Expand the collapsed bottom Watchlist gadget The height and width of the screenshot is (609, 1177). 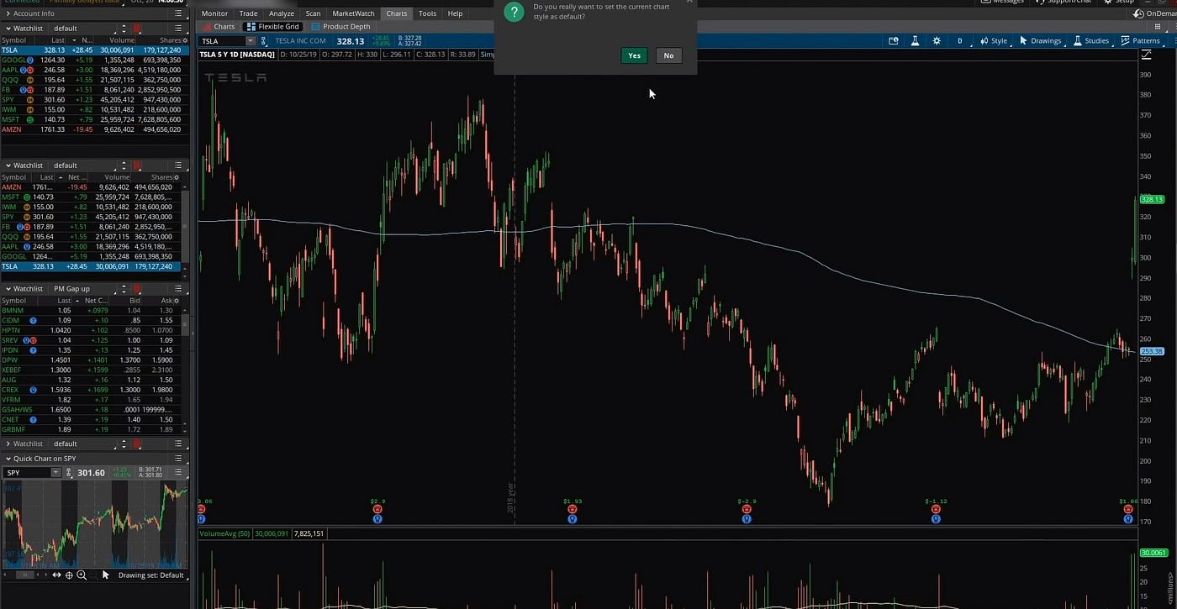[8, 444]
